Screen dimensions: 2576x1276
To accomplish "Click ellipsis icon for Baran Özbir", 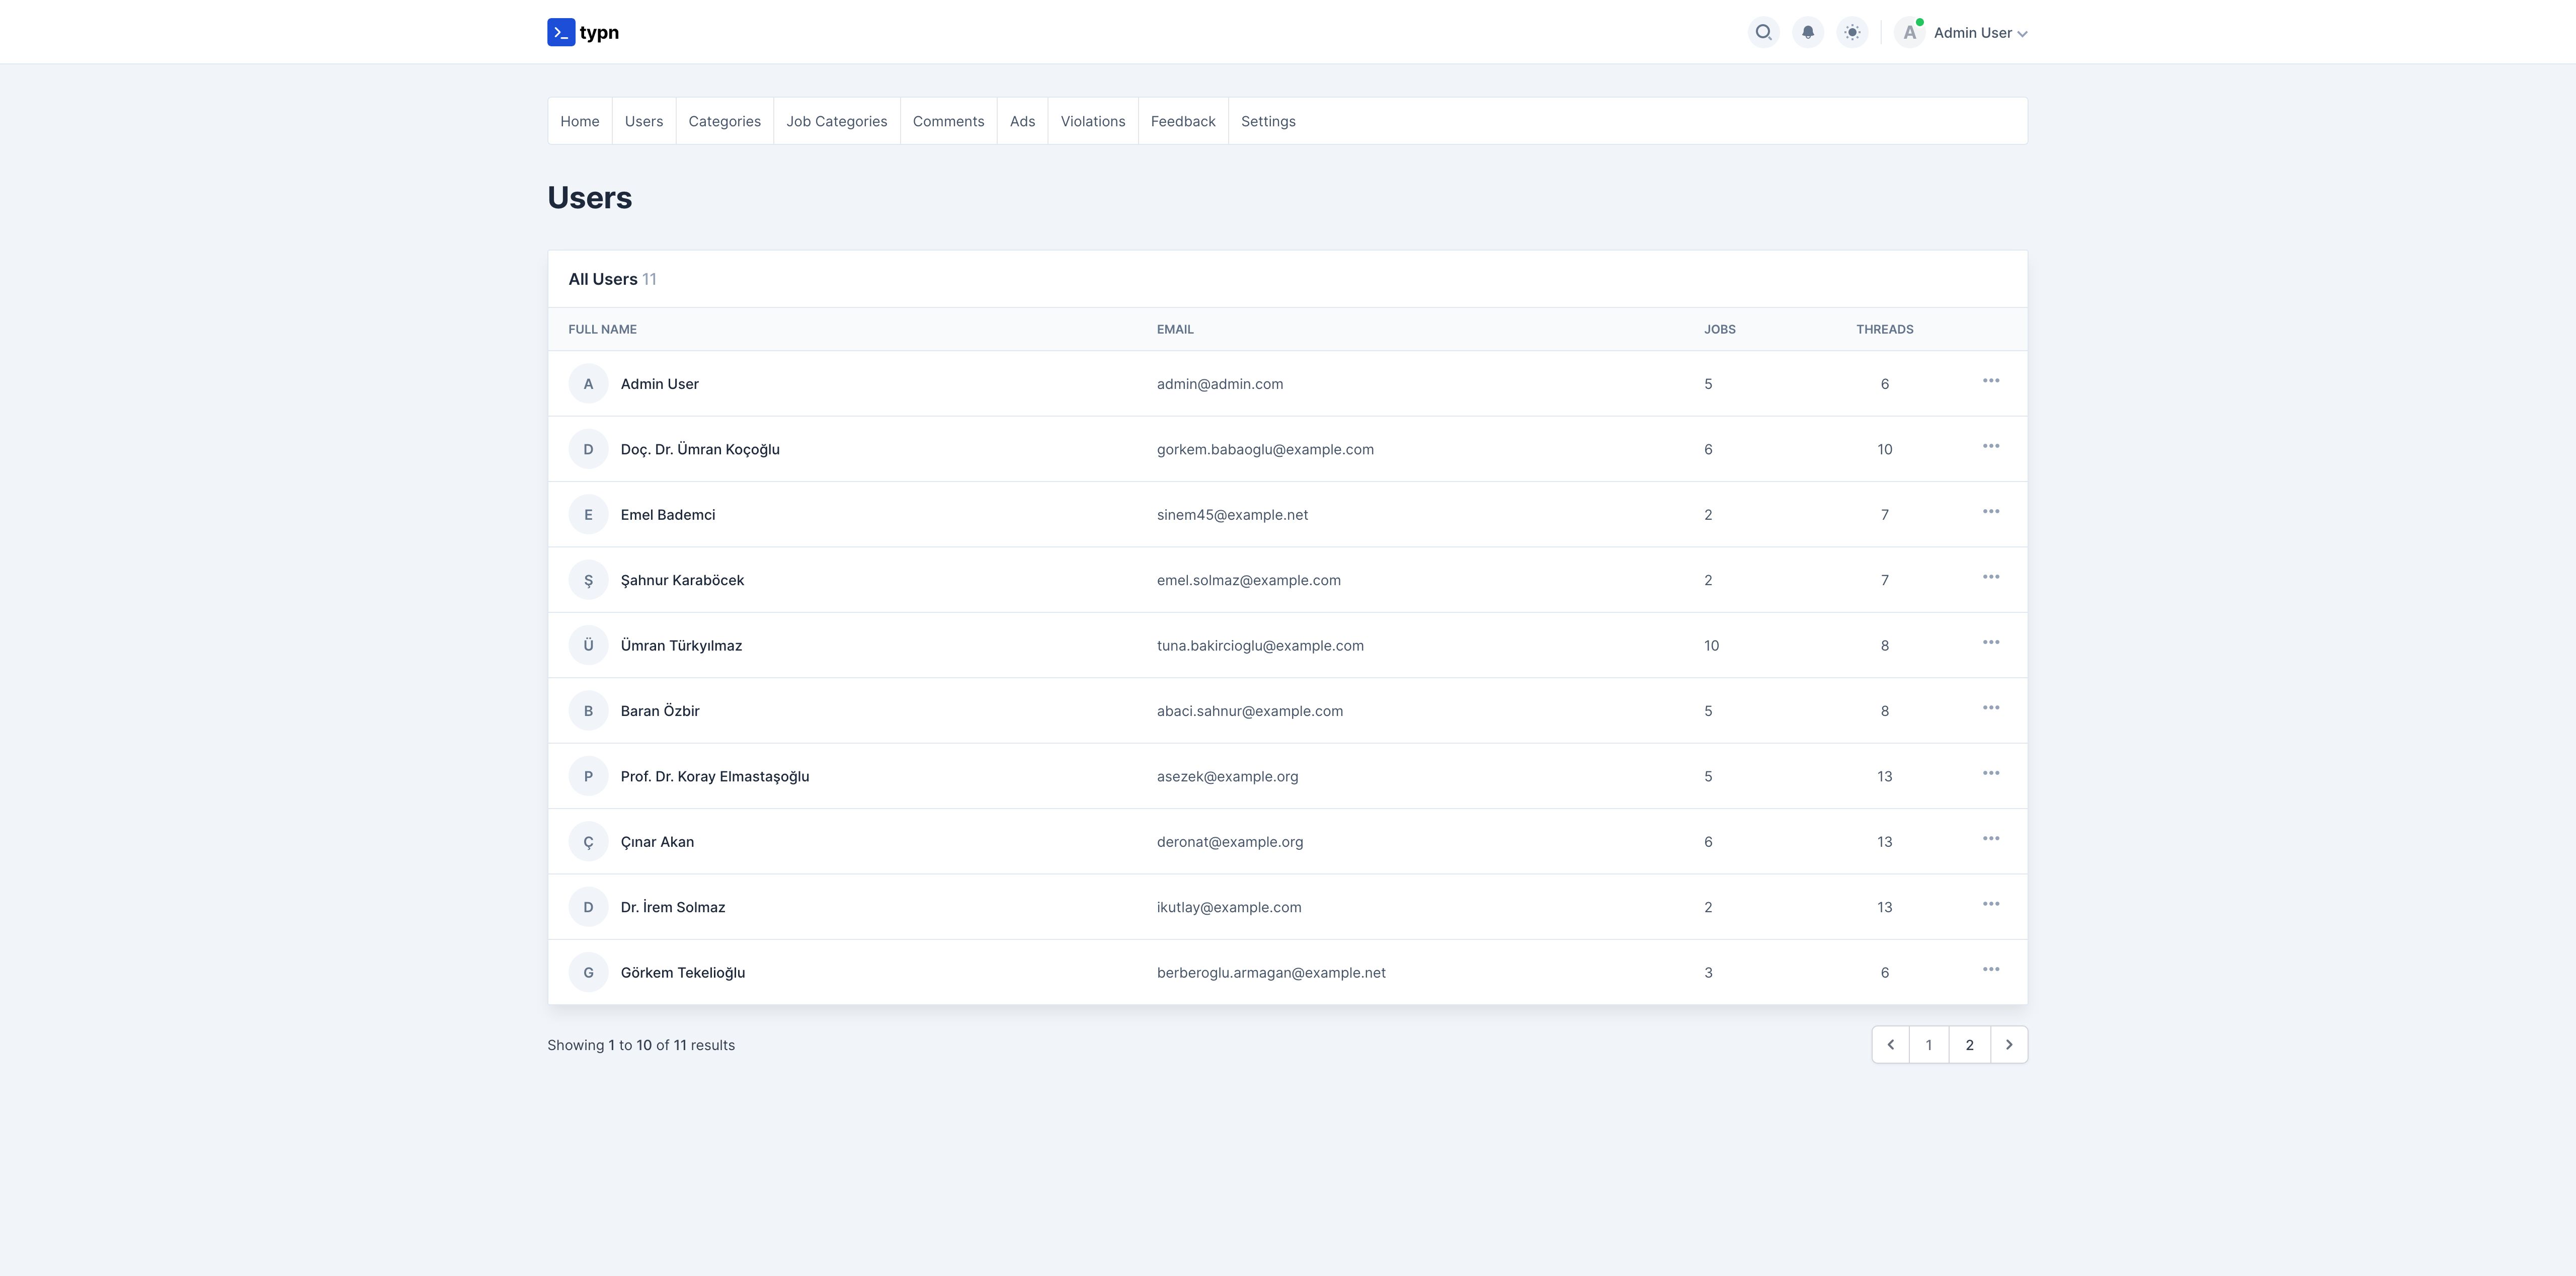I will point(1990,708).
